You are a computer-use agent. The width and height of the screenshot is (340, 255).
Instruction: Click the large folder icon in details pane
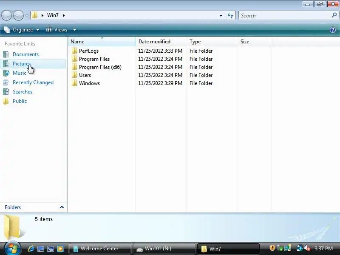14,227
